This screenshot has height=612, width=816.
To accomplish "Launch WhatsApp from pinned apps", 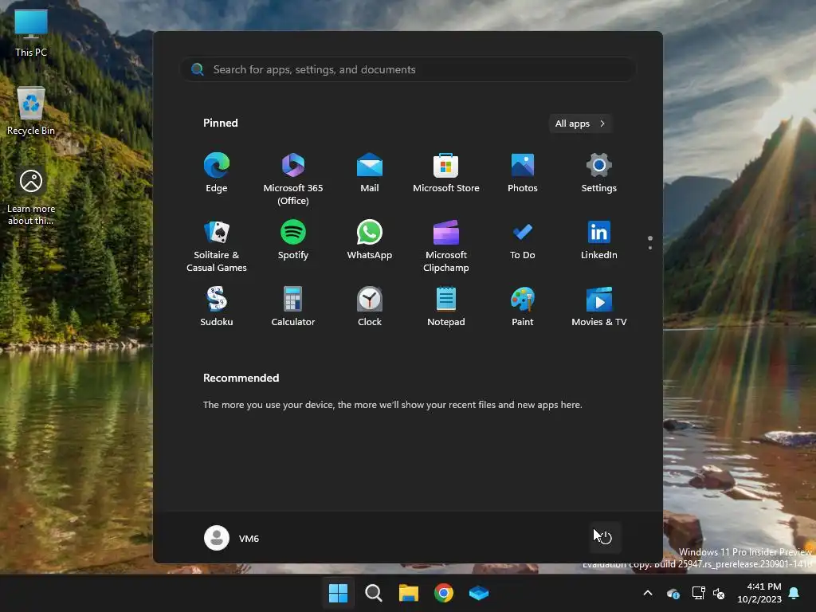I will click(x=370, y=241).
